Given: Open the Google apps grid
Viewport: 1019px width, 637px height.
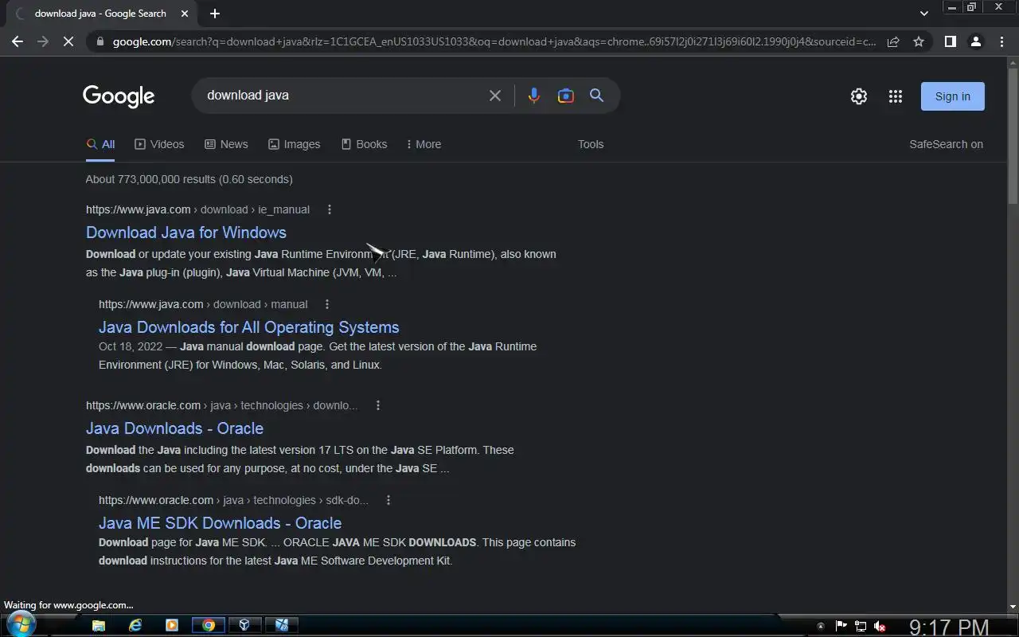Looking at the screenshot, I should (x=896, y=96).
